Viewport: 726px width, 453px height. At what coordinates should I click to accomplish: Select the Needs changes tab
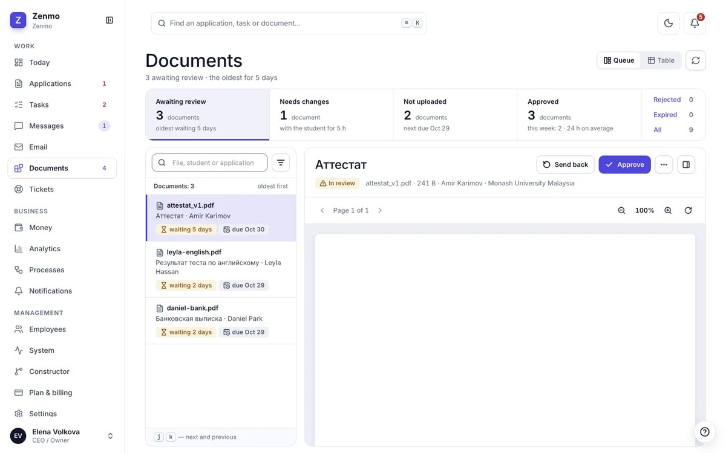(332, 115)
